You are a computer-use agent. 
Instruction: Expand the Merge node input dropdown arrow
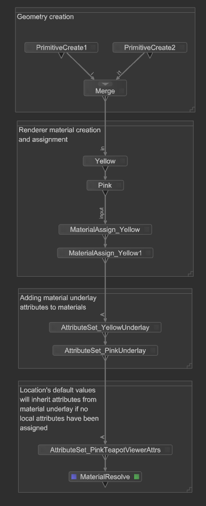click(x=105, y=84)
